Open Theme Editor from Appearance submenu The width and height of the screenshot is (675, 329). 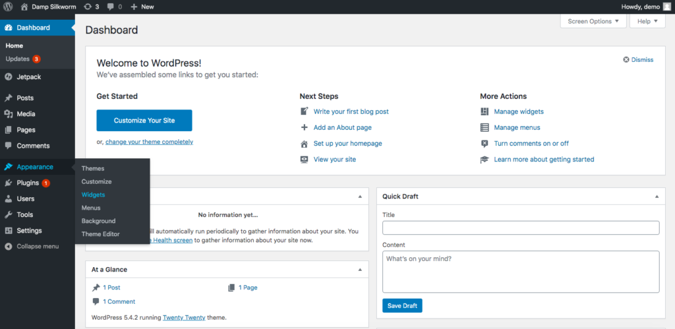pyautogui.click(x=100, y=234)
